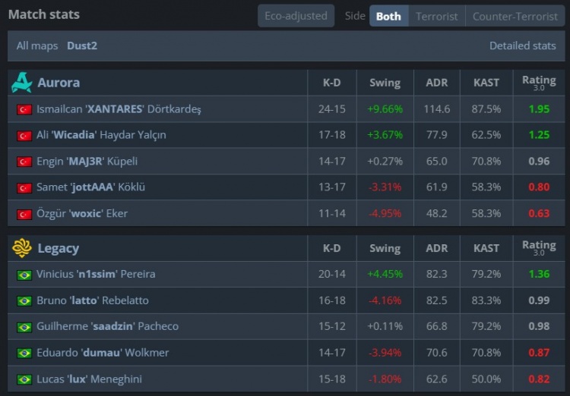Click the Aurora team logo icon
The height and width of the screenshot is (396, 570).
coord(21,83)
